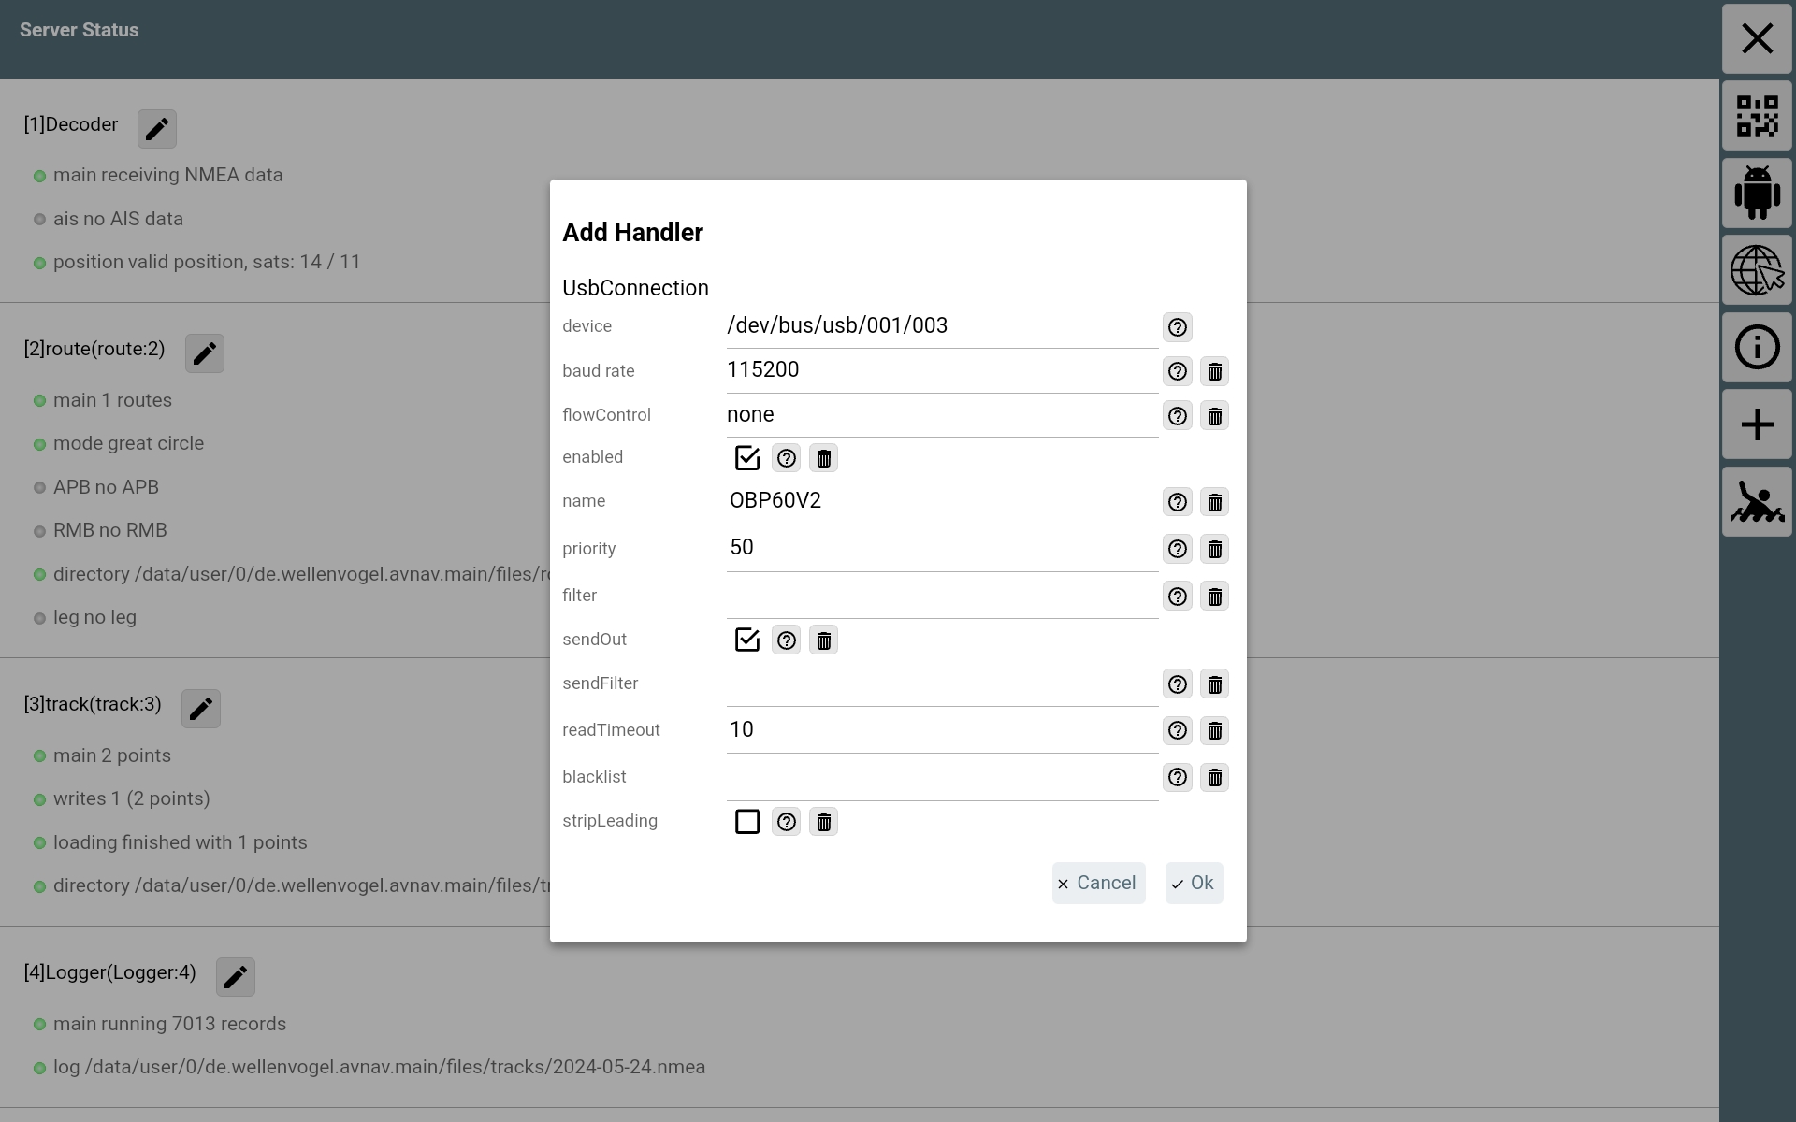Open help for baud rate

[1177, 371]
